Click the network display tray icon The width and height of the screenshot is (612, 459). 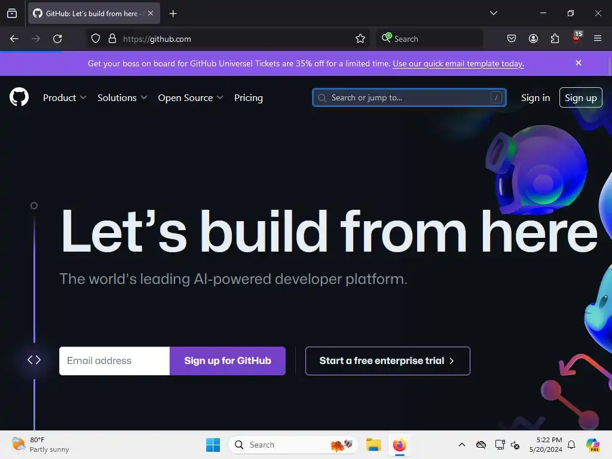pos(500,445)
